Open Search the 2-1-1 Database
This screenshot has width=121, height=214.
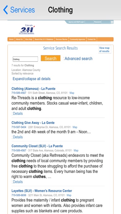(x=44, y=39)
